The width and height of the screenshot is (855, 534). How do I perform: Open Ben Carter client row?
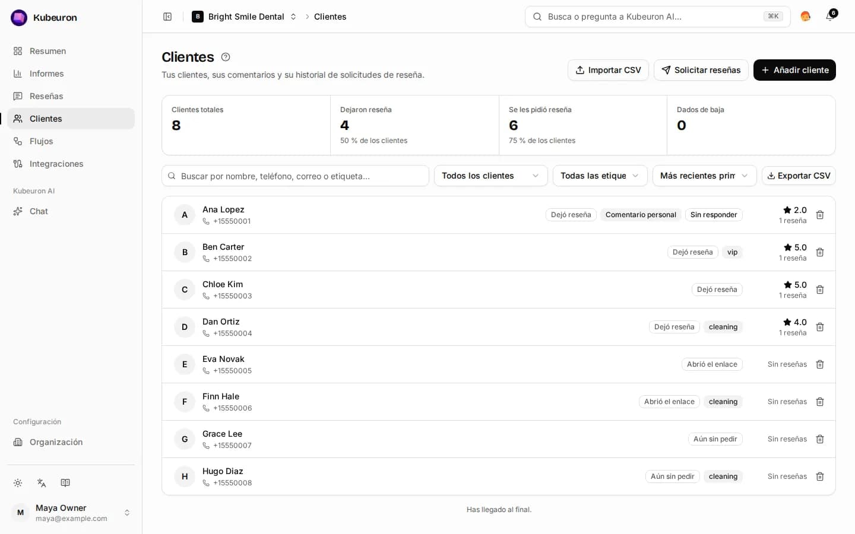[499, 252]
